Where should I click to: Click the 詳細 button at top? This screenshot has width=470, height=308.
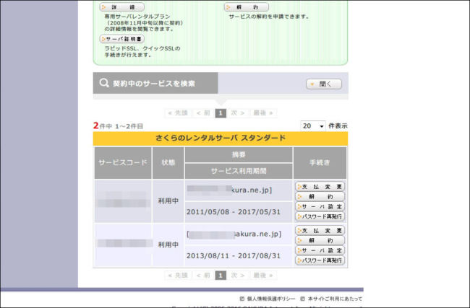tap(121, 6)
